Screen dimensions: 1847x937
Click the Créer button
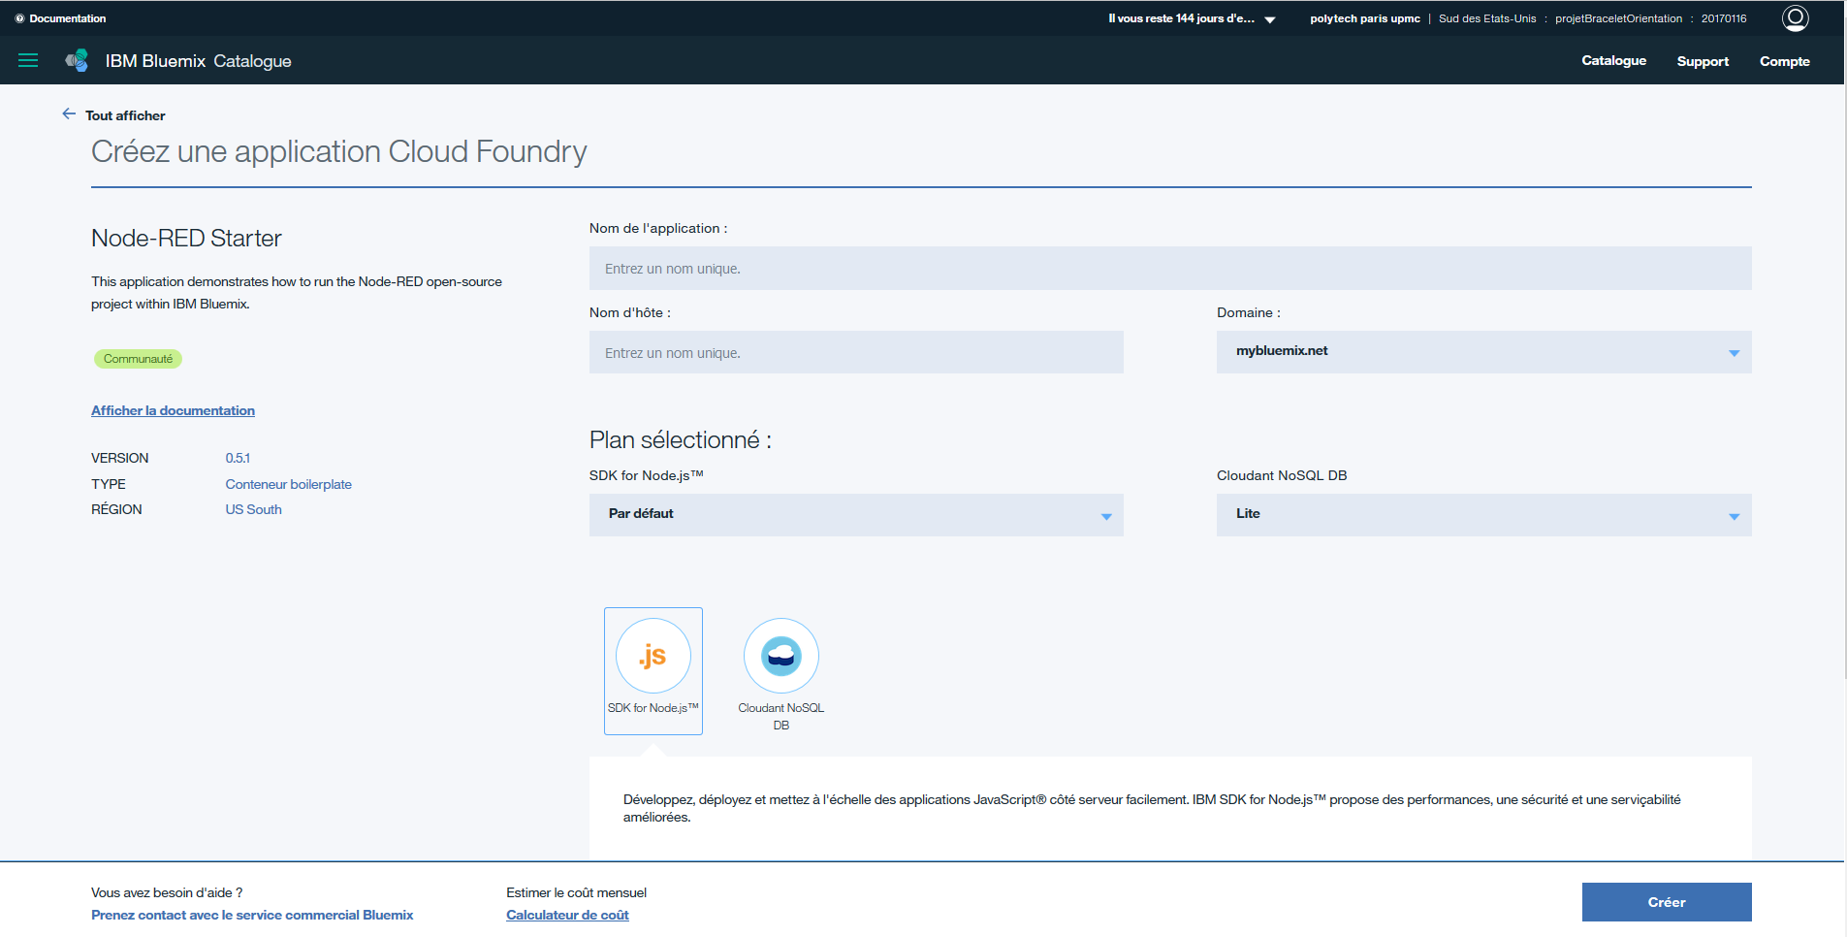(1667, 902)
